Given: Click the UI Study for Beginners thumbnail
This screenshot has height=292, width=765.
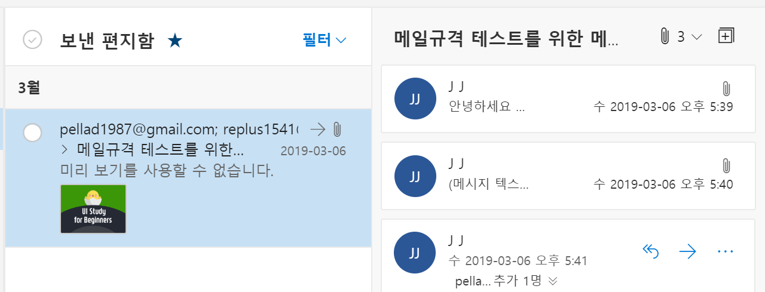Looking at the screenshot, I should coord(93,209).
